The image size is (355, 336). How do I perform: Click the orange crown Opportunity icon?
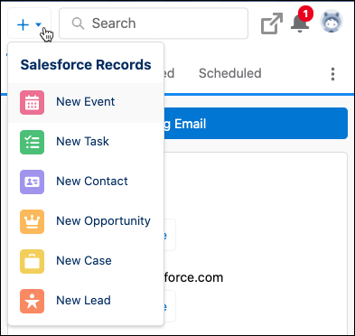[32, 221]
